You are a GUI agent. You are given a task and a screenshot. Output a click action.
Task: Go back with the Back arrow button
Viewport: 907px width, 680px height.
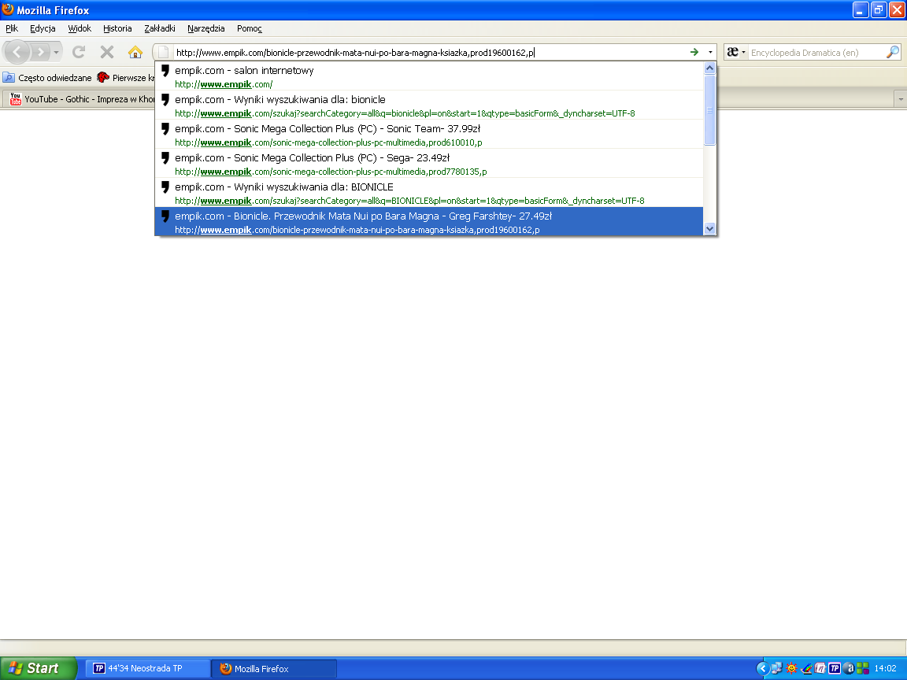pyautogui.click(x=17, y=52)
